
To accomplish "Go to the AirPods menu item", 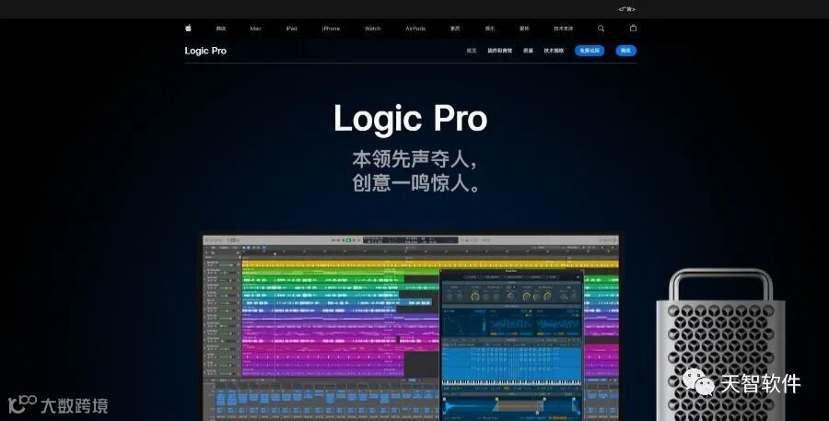I will [415, 29].
